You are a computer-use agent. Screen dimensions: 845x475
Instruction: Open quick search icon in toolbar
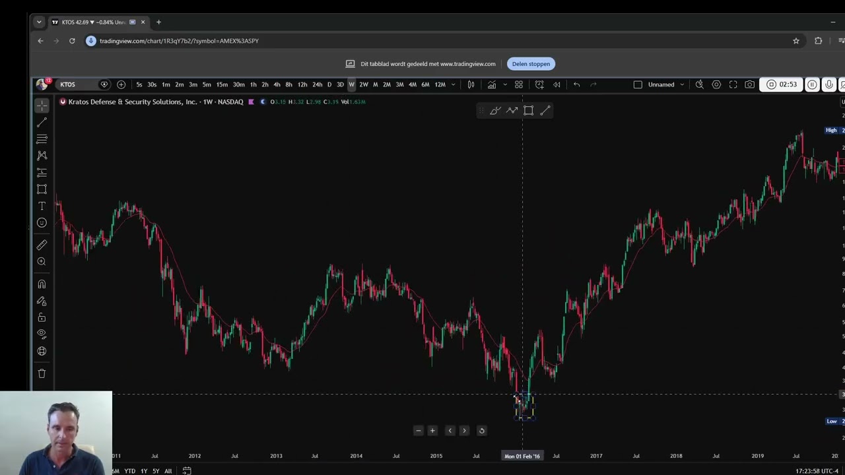pyautogui.click(x=699, y=84)
